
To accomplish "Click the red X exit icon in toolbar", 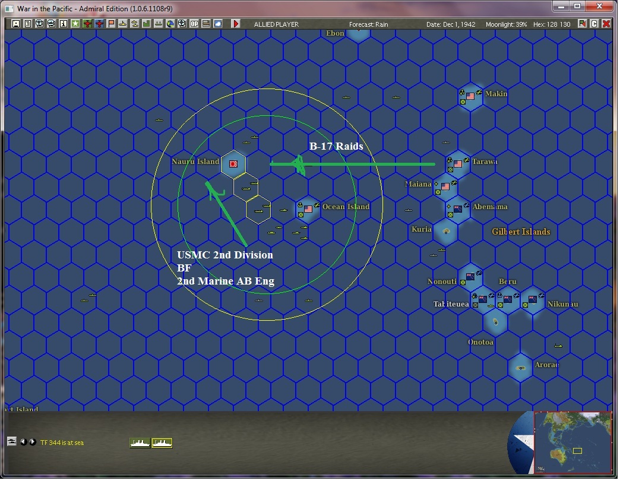I will click(x=606, y=24).
